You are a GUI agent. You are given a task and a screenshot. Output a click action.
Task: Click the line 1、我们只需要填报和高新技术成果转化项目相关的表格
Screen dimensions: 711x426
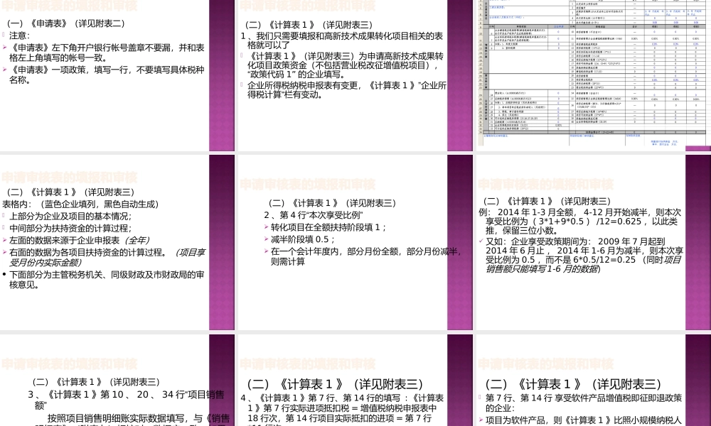click(x=342, y=40)
